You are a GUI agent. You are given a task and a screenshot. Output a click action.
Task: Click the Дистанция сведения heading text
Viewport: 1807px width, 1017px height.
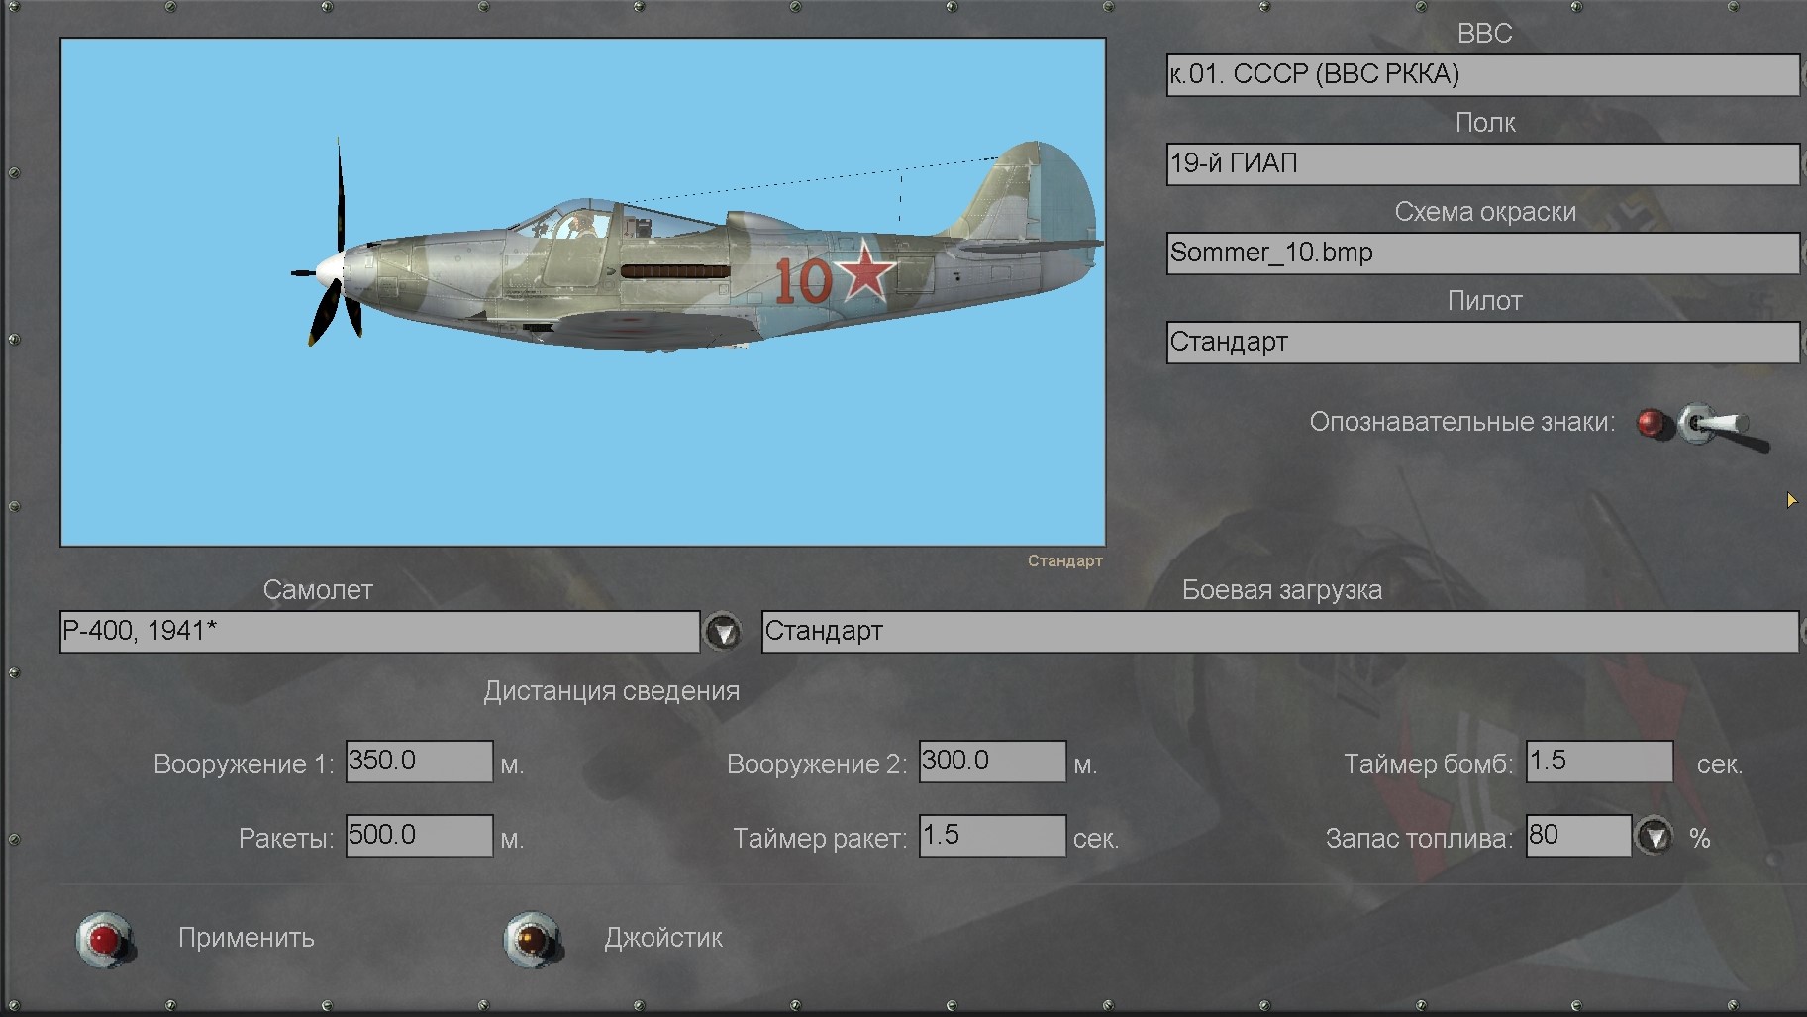tap(611, 691)
